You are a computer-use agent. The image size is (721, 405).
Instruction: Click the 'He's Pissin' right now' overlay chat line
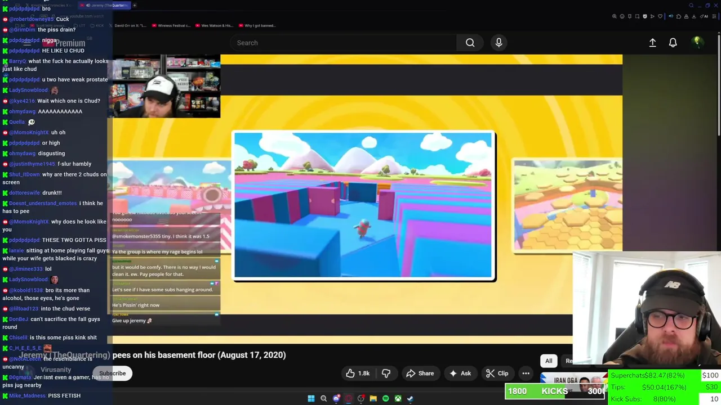(136, 305)
